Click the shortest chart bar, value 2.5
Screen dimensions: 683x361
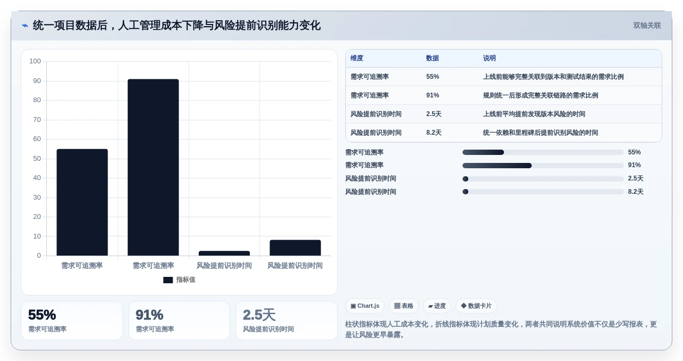(224, 253)
